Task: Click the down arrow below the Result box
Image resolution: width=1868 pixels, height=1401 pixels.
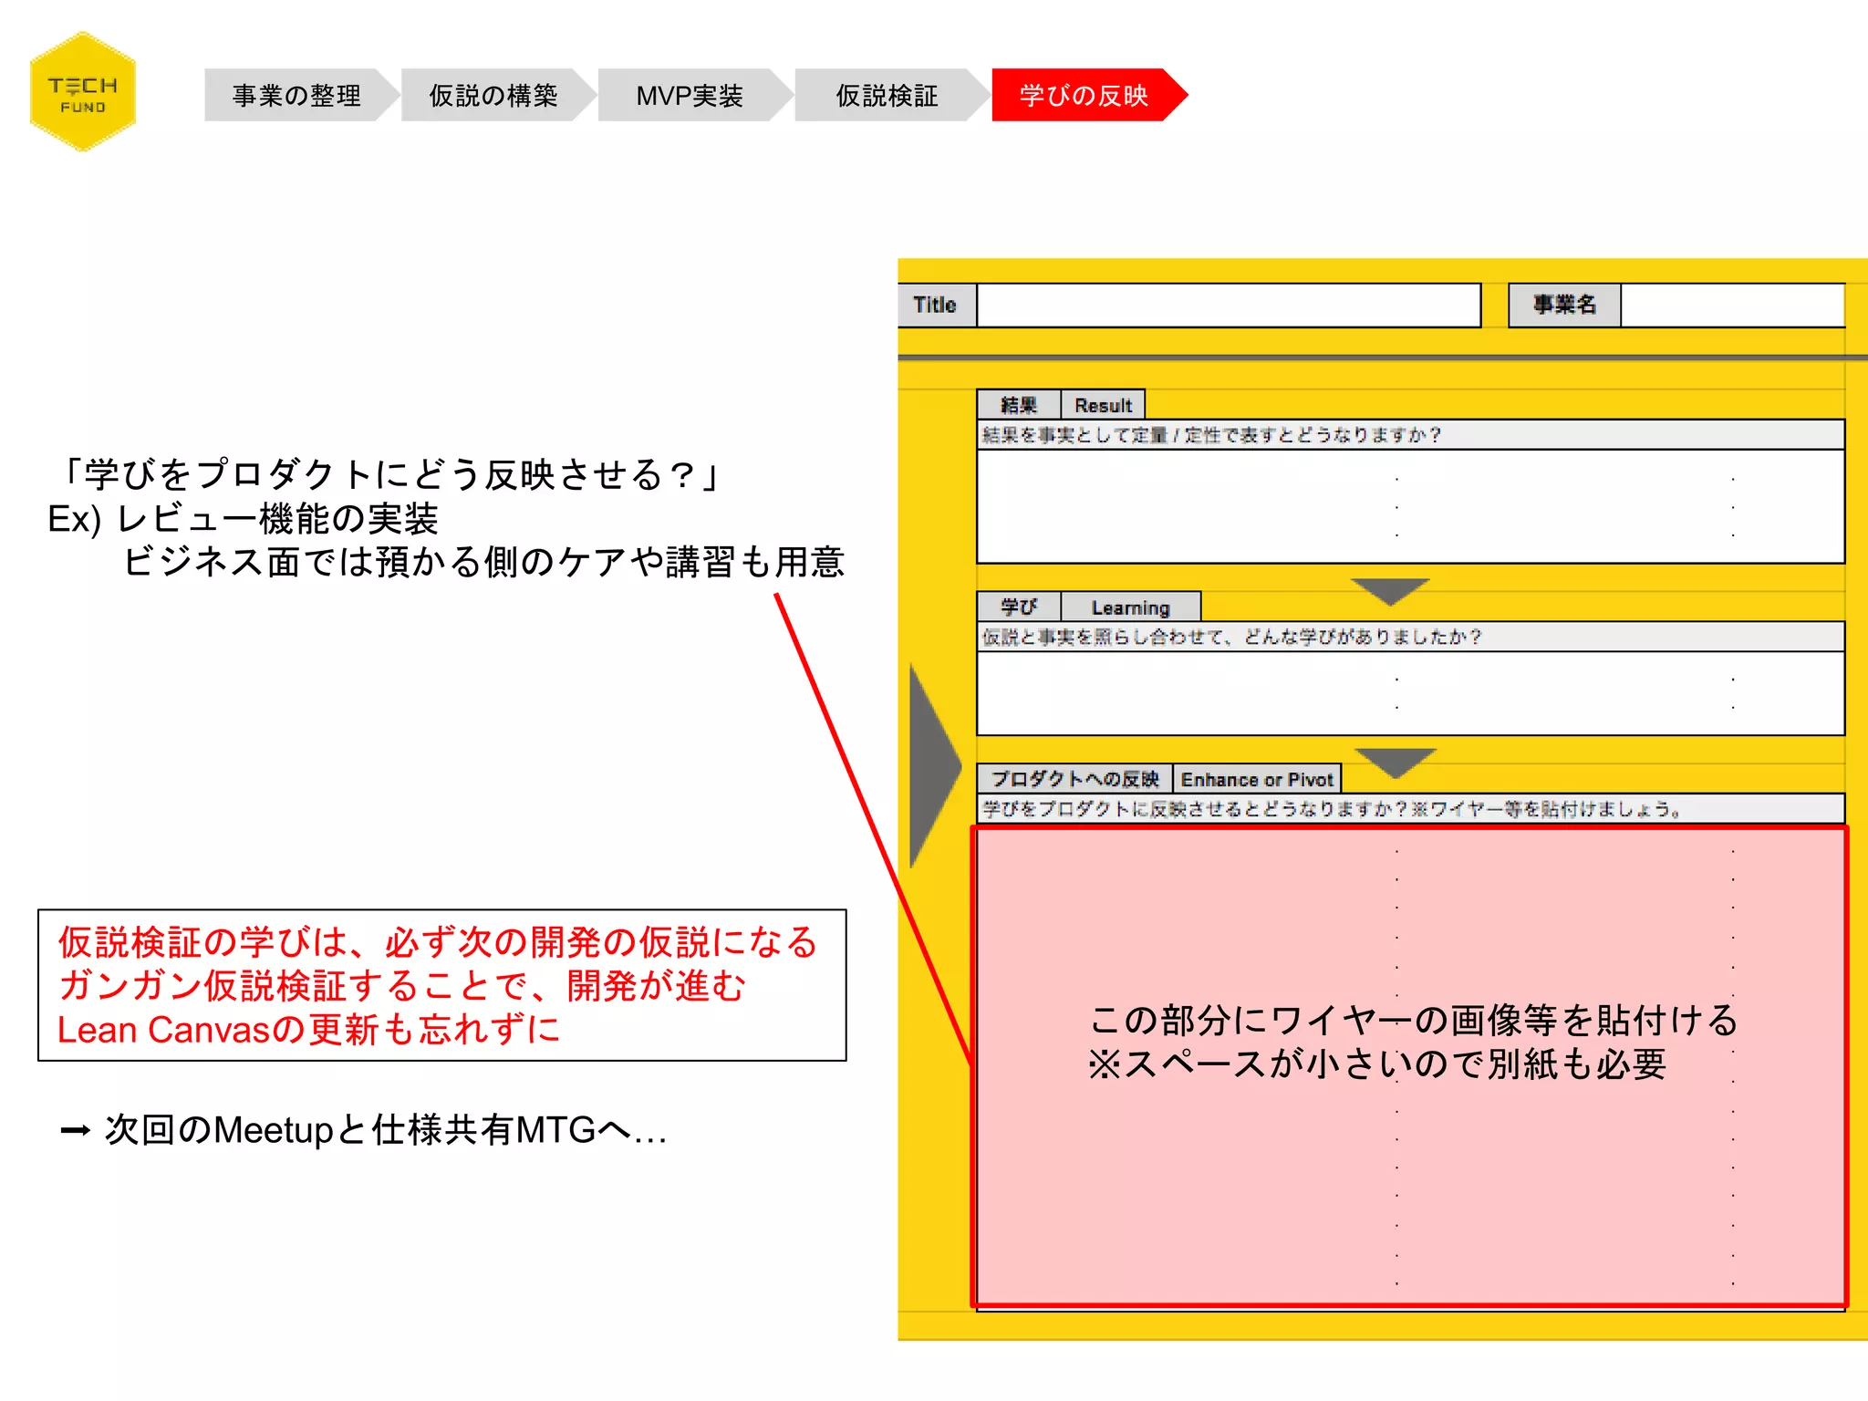Action: point(1389,591)
